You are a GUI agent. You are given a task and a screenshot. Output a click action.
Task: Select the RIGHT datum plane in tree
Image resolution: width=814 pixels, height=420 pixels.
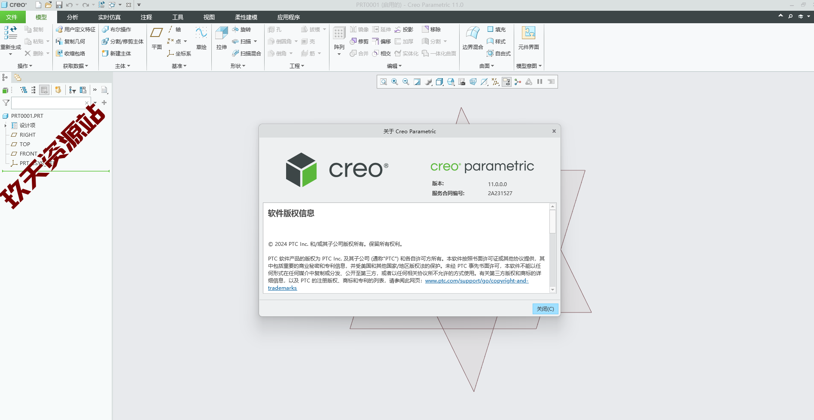(x=27, y=135)
